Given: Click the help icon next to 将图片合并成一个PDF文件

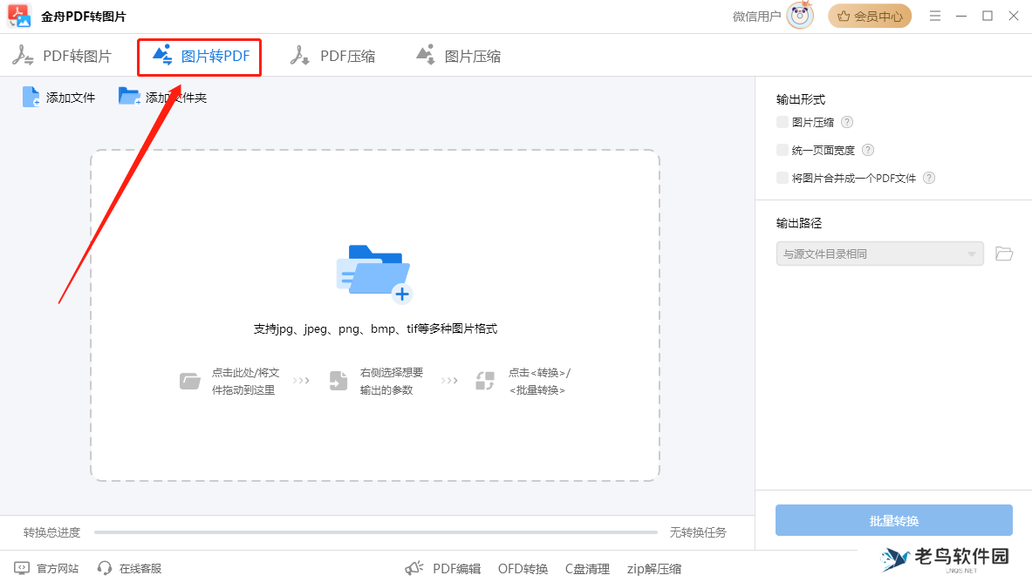Looking at the screenshot, I should pos(928,177).
